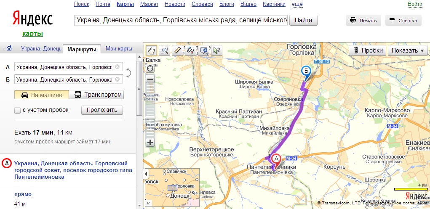Click the 'Войти' login link
This screenshot has height=209, width=430.
[415, 4]
